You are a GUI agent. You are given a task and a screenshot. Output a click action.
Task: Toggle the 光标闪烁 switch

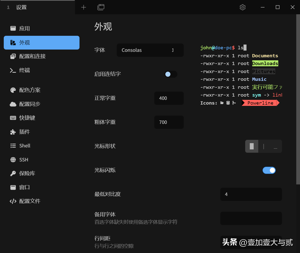[269, 170]
